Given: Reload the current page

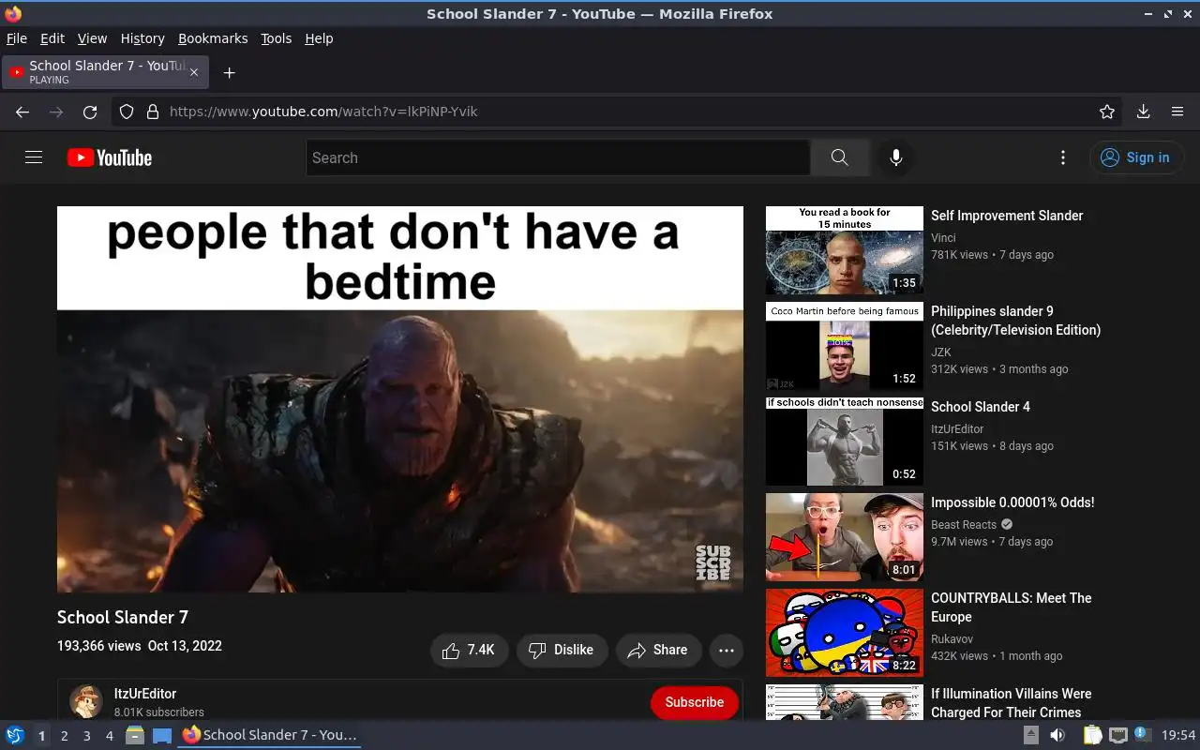Looking at the screenshot, I should [90, 112].
